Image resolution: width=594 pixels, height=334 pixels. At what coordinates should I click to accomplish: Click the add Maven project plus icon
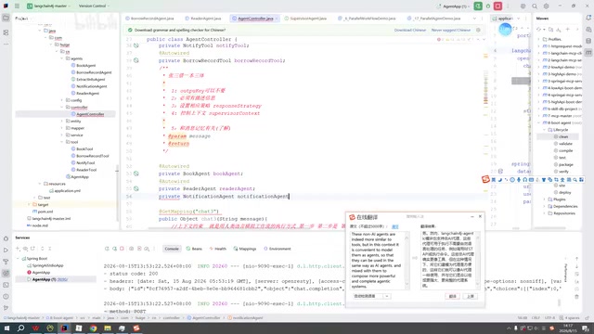coord(567,30)
